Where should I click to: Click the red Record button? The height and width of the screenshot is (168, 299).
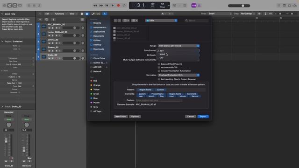point(118,6)
